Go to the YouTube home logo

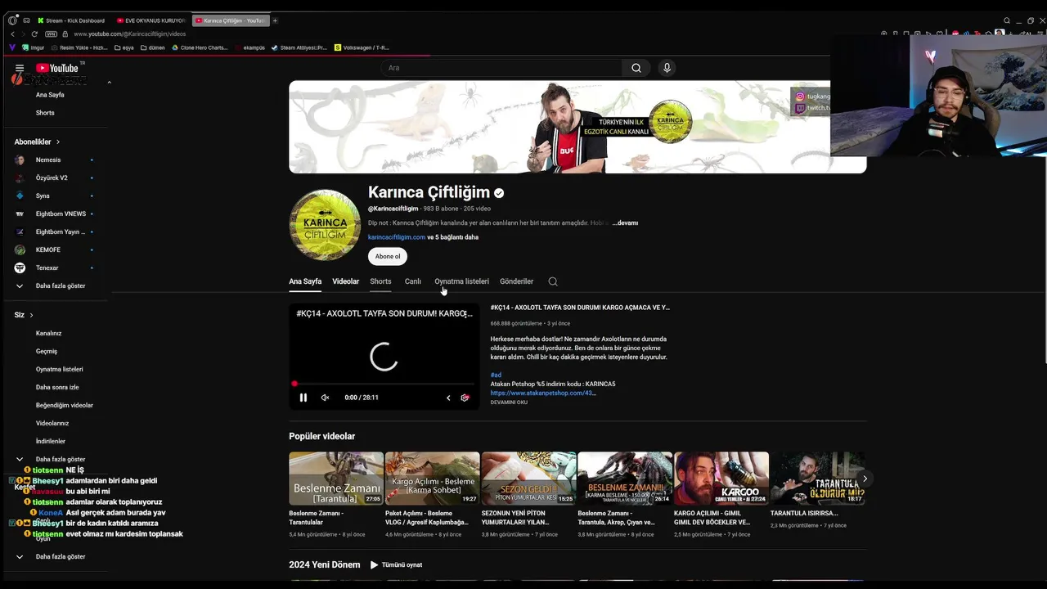pos(57,68)
